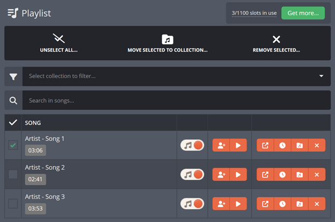This screenshot has height=222, width=335.
Task: Click Move Selected to Collection
Action: click(167, 43)
